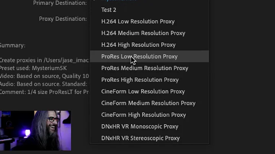The width and height of the screenshot is (275, 154).
Task: Pick CineForm Low Resolution Proxy
Action: coord(149,91)
